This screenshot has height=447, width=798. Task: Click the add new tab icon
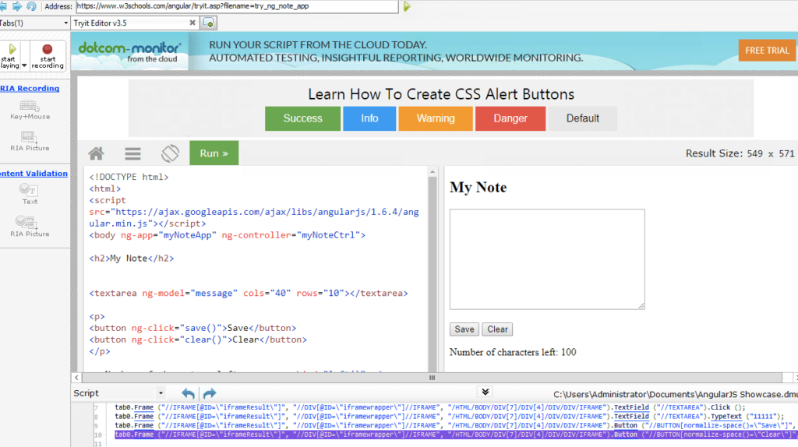(x=209, y=23)
